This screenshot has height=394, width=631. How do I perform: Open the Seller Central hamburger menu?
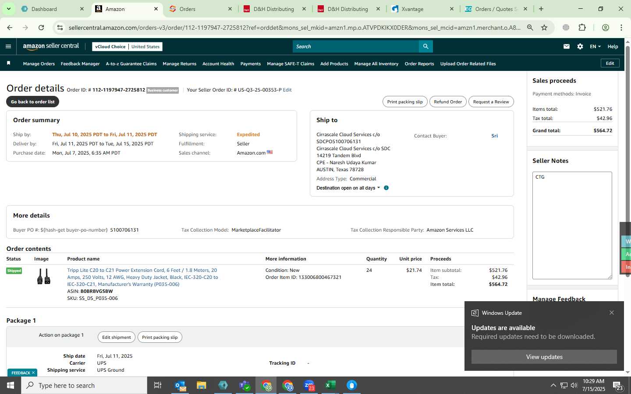(8, 46)
